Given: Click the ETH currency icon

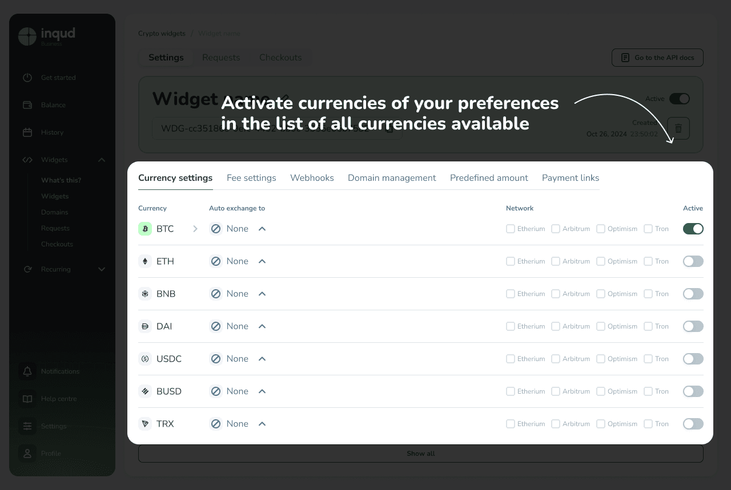Looking at the screenshot, I should [x=145, y=261].
